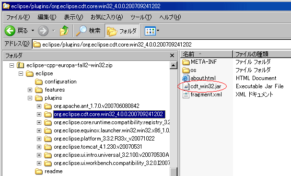The height and width of the screenshot is (176, 291).
Task: Collapse the plugins folder node
Action: (30, 98)
